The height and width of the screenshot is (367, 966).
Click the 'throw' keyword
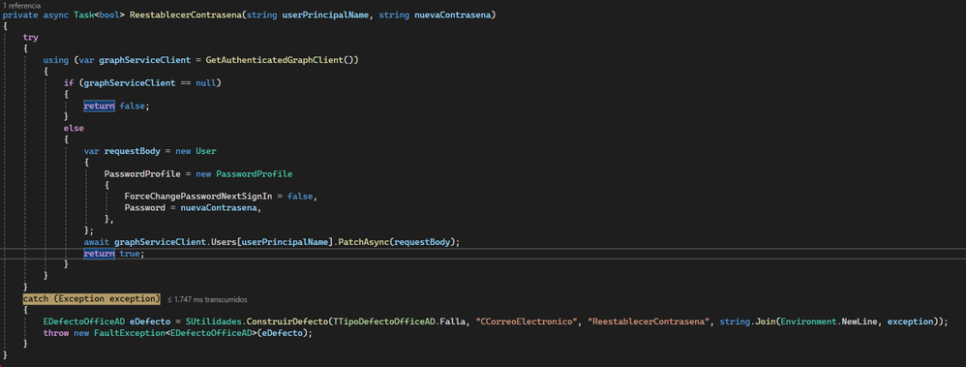[x=55, y=333]
